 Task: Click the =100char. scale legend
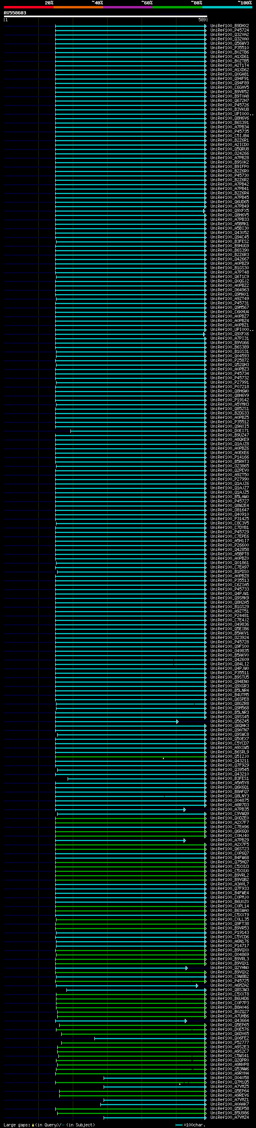(190, 1125)
